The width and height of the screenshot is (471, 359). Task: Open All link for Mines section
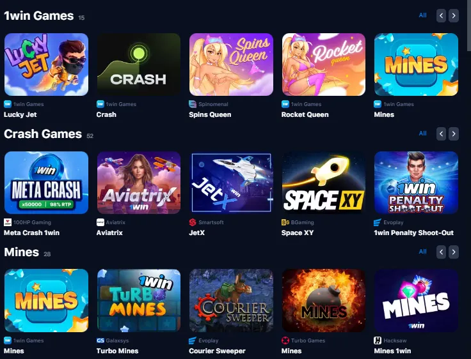(x=422, y=252)
